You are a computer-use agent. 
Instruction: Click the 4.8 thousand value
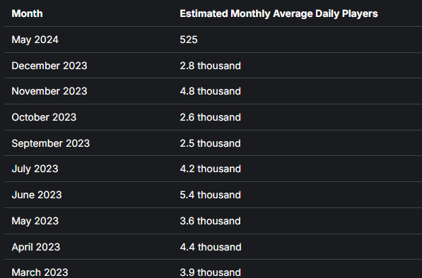210,91
